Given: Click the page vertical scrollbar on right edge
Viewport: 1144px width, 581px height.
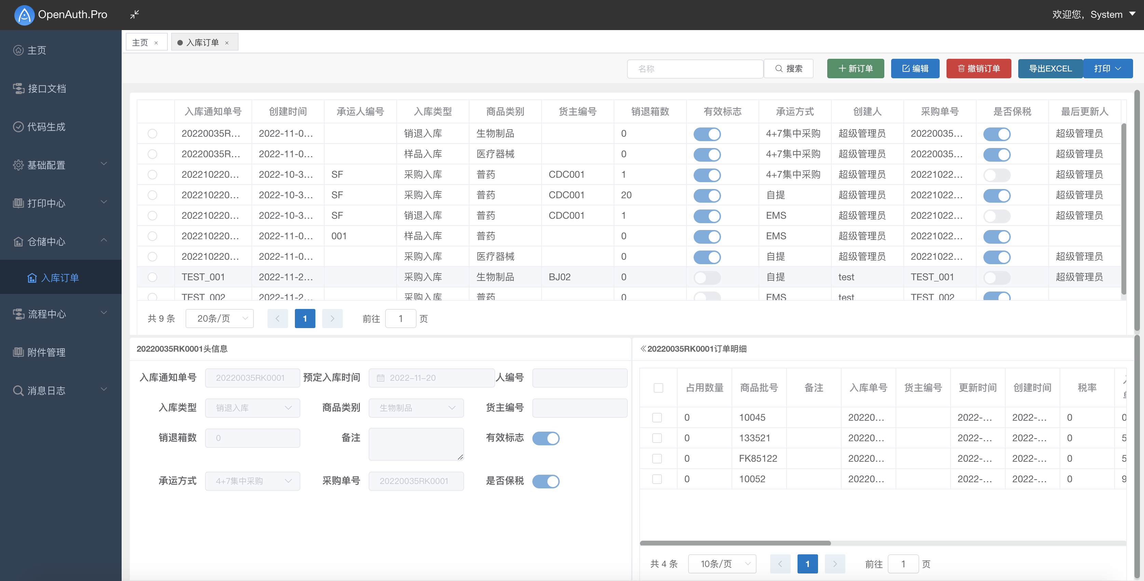Looking at the screenshot, I should 1137,211.
